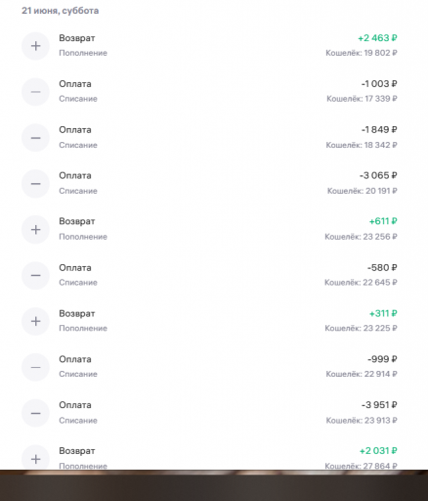Screen dimensions: 428x501
Task: Click the minus icon beside -999 ₽ payment
Action: 35,367
